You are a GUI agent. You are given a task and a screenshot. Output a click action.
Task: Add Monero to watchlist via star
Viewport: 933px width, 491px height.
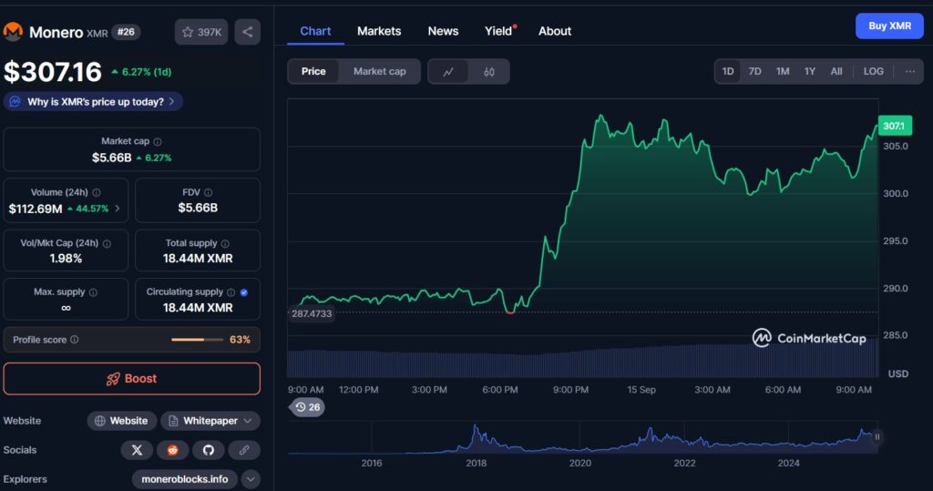click(201, 32)
